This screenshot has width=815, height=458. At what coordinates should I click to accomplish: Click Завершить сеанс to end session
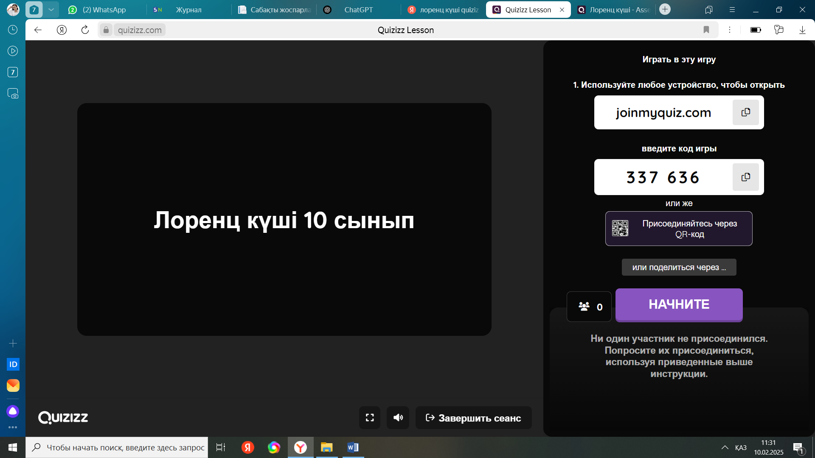click(x=473, y=418)
